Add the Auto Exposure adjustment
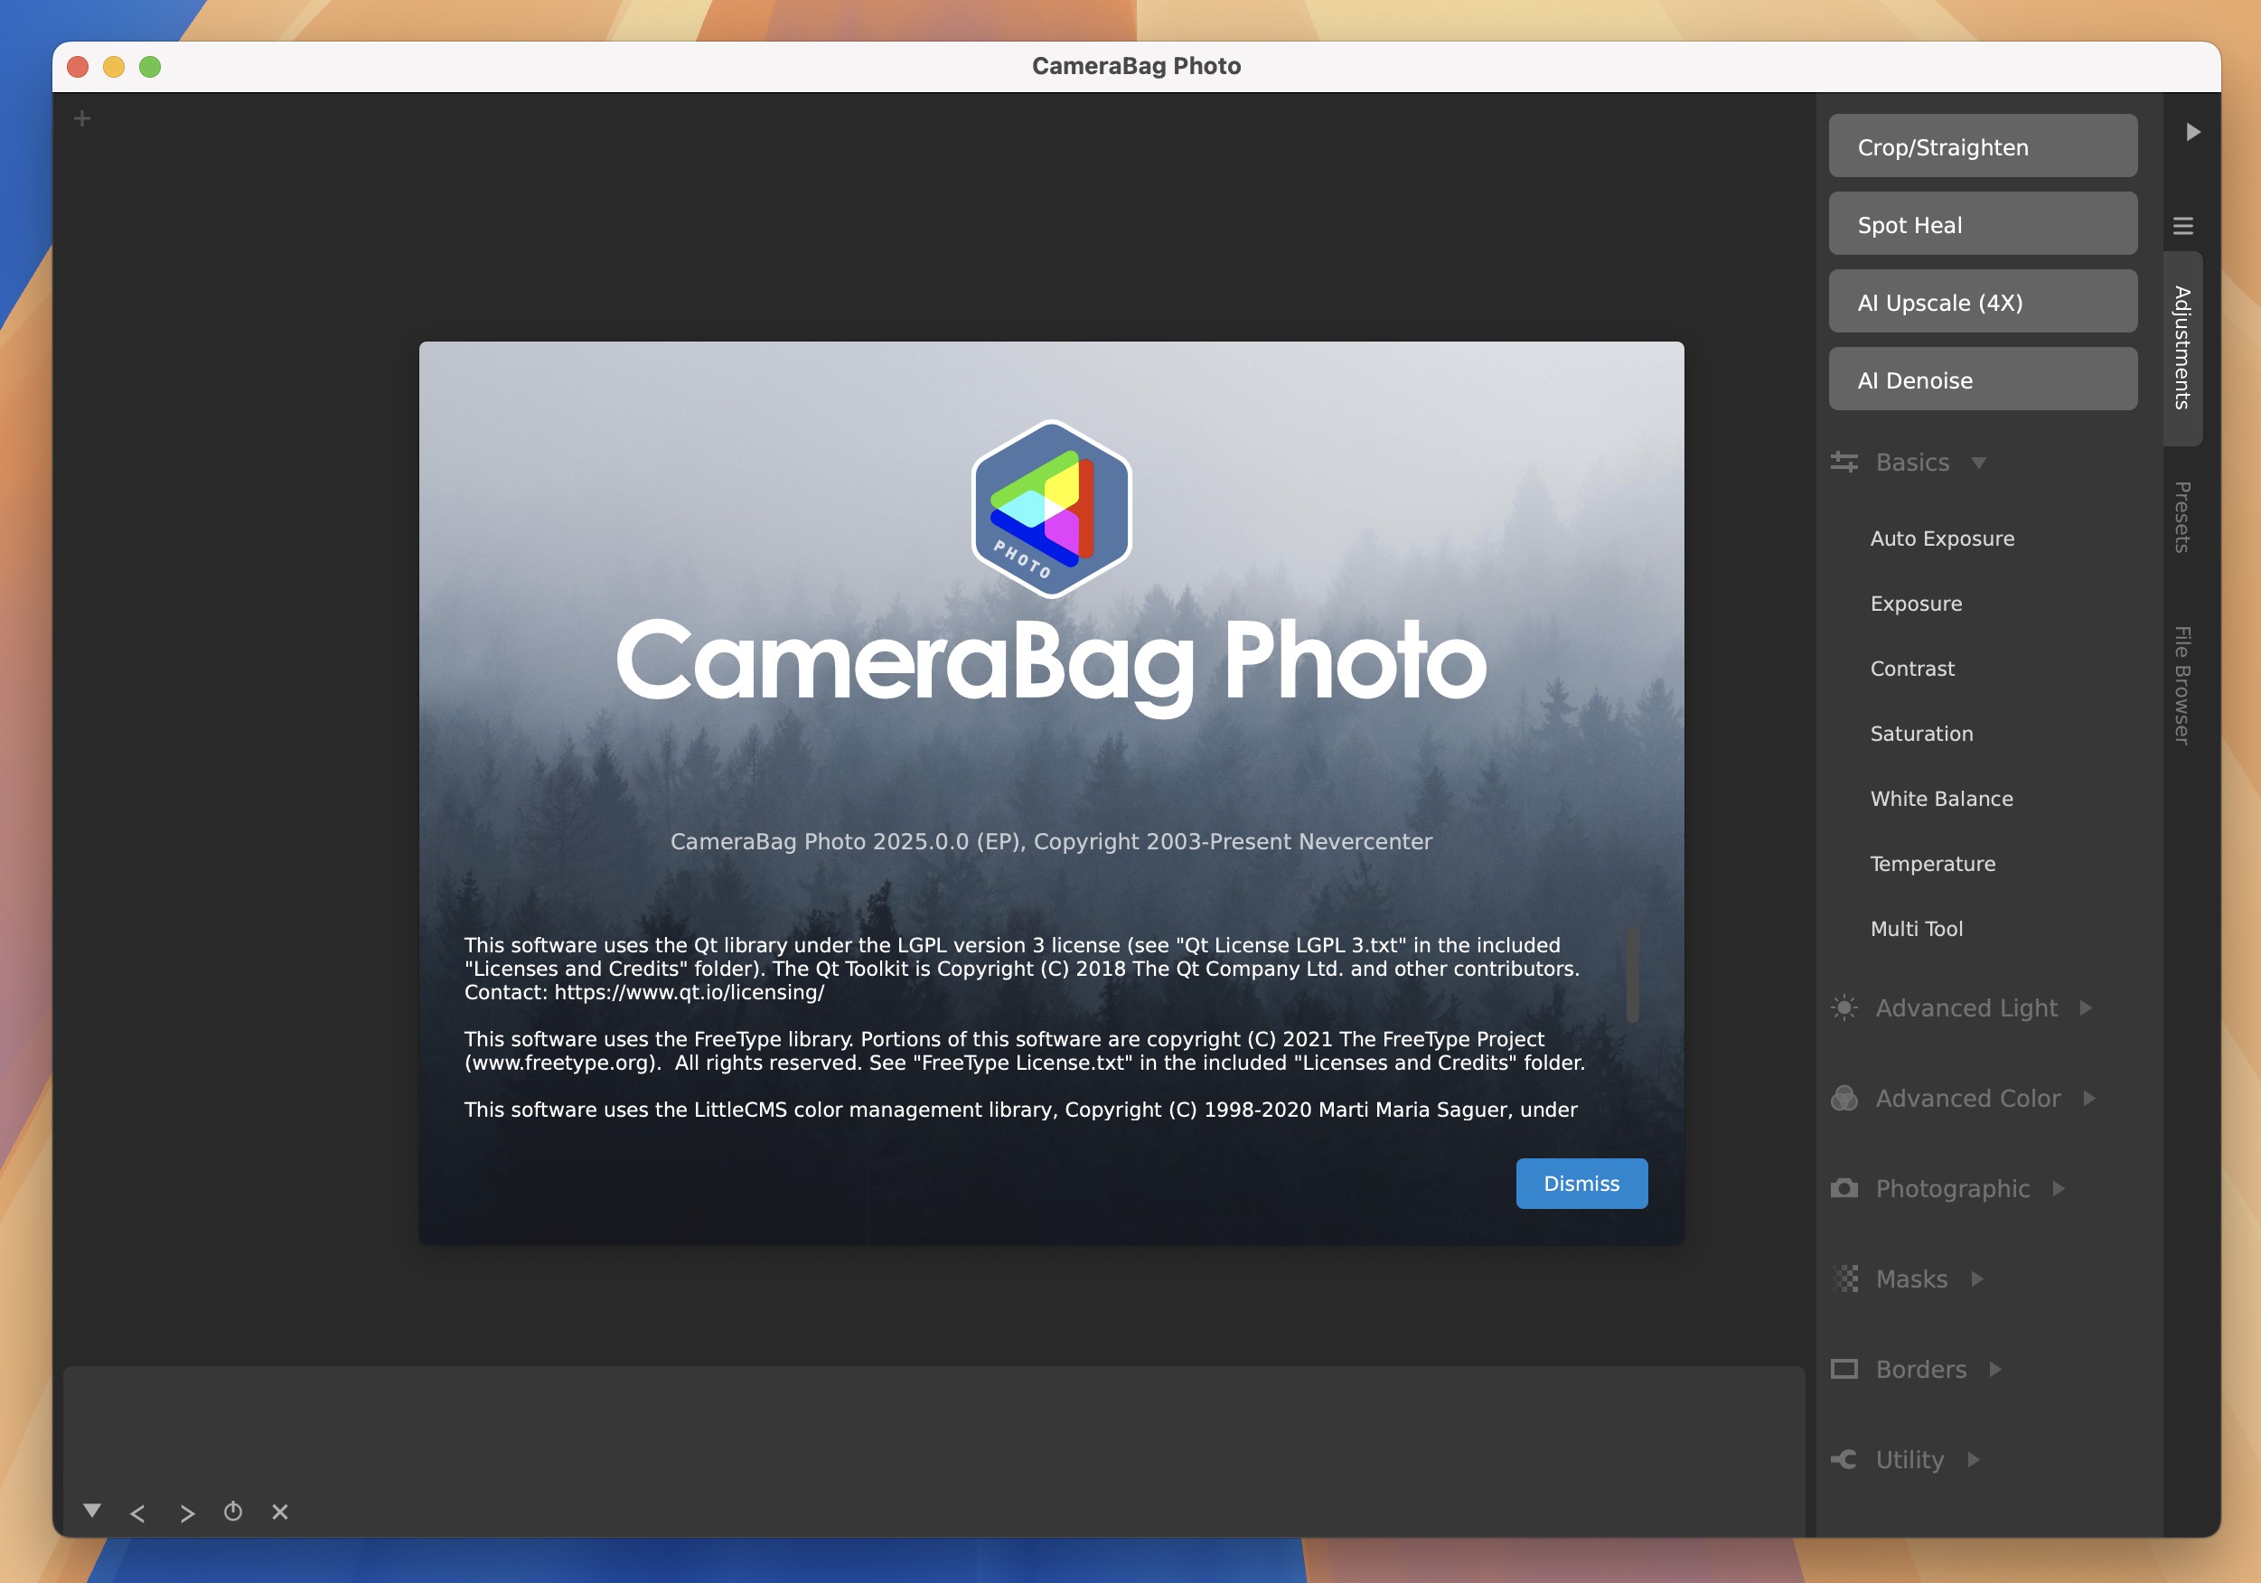The width and height of the screenshot is (2261, 1583). pyautogui.click(x=1942, y=539)
